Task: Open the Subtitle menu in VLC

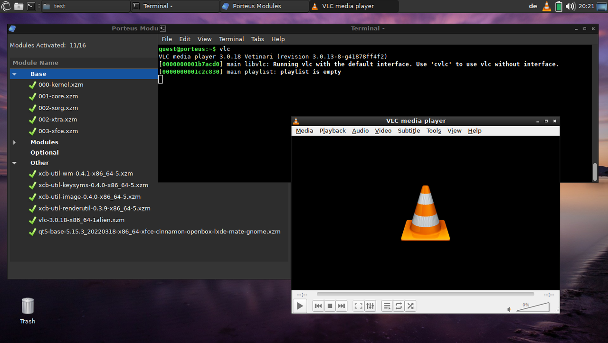Action: pyautogui.click(x=409, y=130)
